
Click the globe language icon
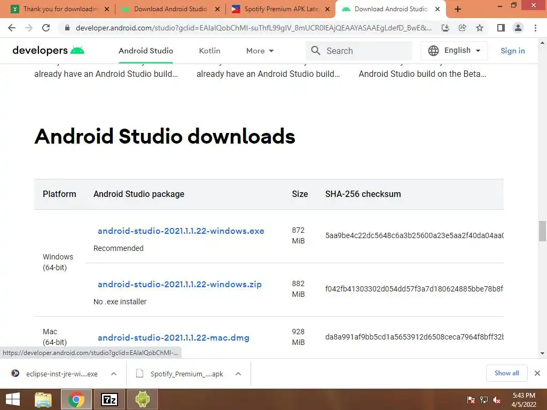pos(433,51)
